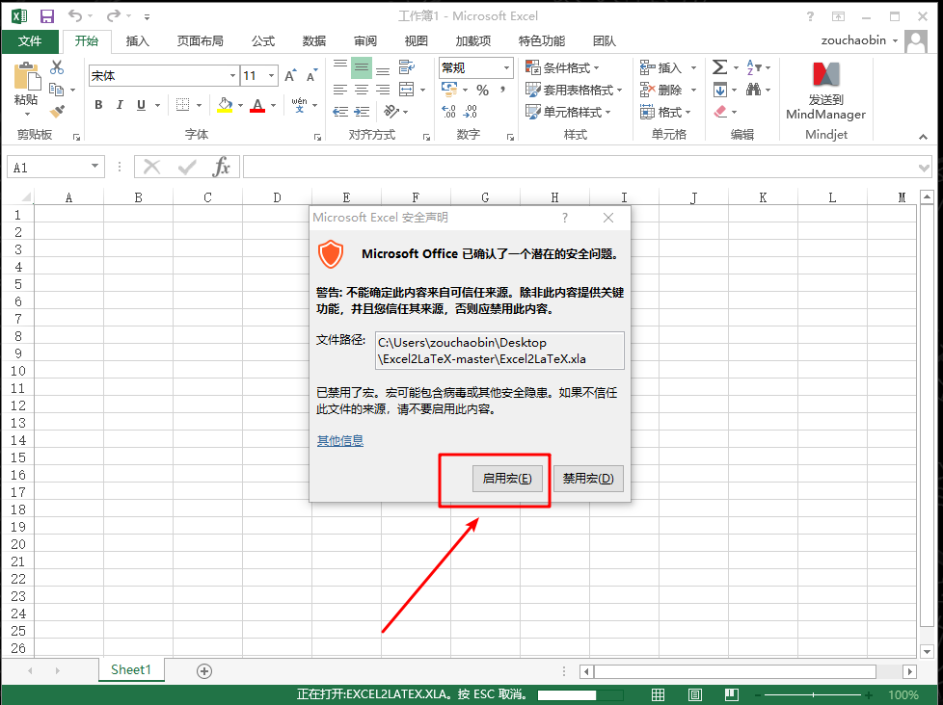The height and width of the screenshot is (705, 943).
Task: Switch to the 页面布局 tab
Action: (x=201, y=40)
